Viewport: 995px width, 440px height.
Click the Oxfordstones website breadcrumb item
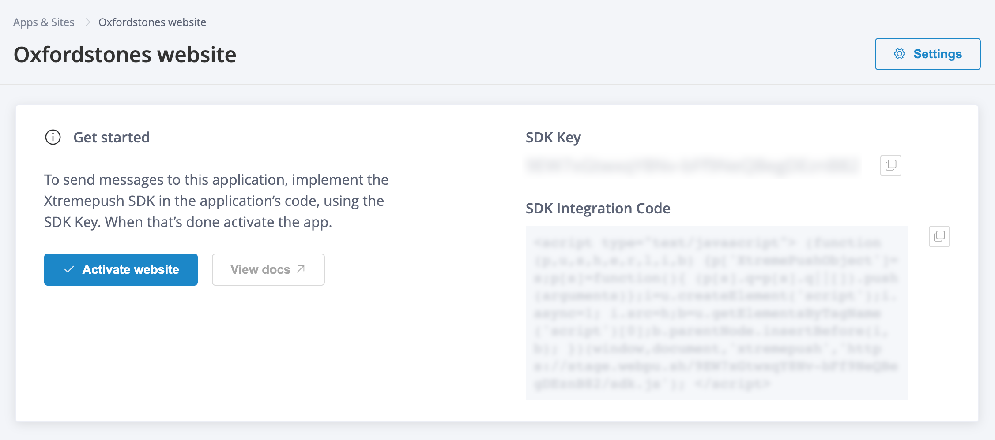pos(152,22)
